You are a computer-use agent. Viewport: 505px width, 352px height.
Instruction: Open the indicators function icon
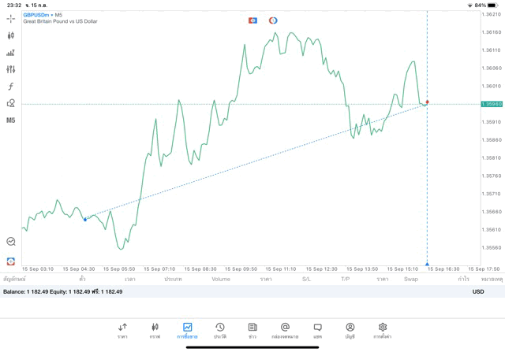point(11,86)
